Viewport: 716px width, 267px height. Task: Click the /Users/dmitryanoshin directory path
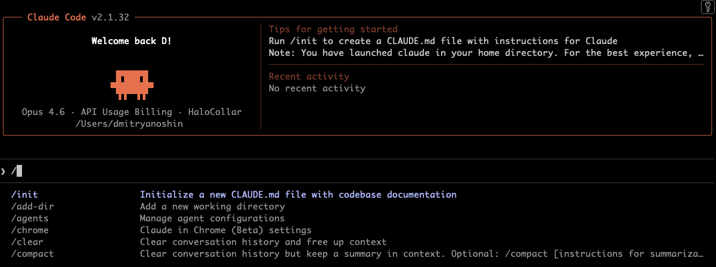pyautogui.click(x=131, y=124)
